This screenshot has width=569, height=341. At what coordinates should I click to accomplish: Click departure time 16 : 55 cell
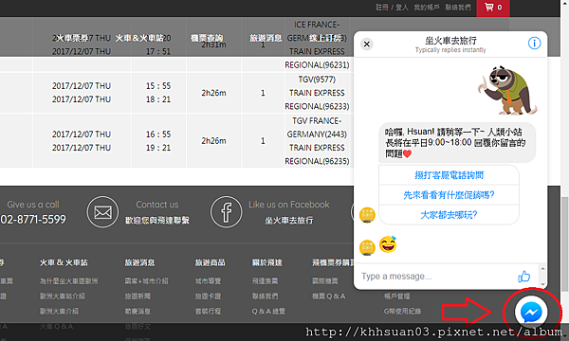[158, 135]
